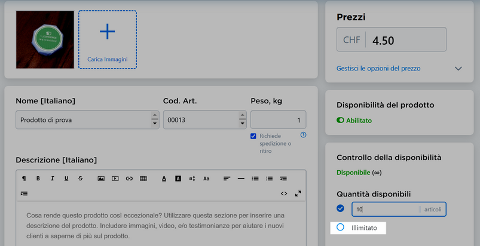480x246 pixels.
Task: Insert a link in description editor
Action: point(129,179)
